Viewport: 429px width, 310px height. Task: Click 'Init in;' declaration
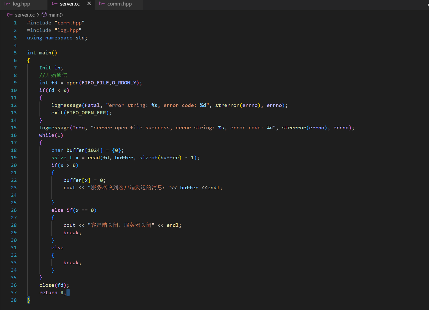(51, 68)
